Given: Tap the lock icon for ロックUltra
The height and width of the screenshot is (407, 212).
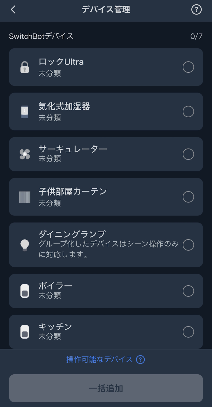Looking at the screenshot, I should point(25,67).
